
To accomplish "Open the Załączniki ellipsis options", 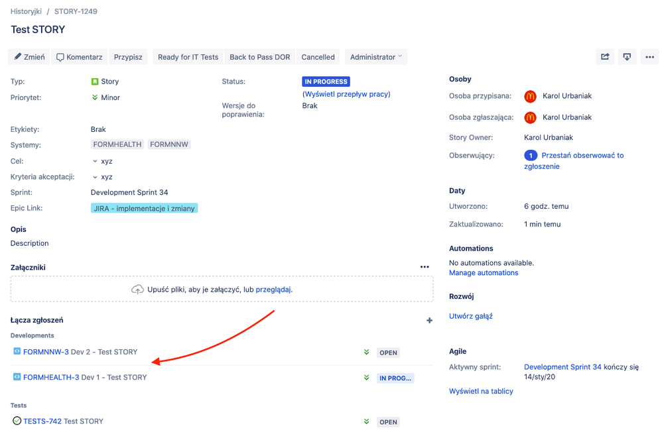I will (x=425, y=267).
